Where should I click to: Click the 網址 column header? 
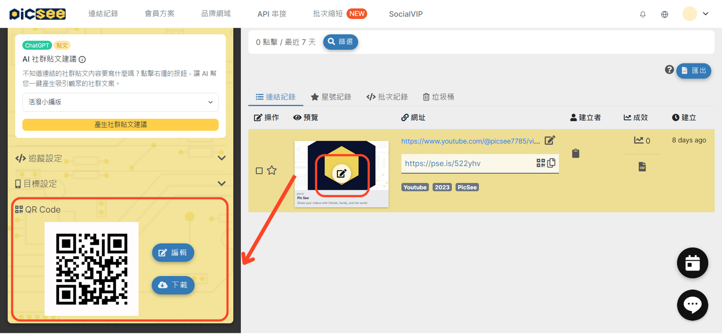pyautogui.click(x=413, y=117)
